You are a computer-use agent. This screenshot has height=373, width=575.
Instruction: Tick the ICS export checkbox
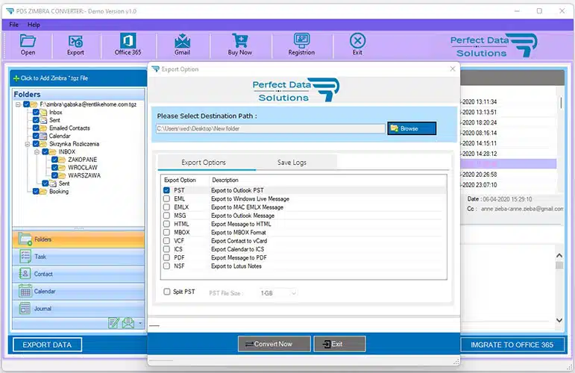166,249
